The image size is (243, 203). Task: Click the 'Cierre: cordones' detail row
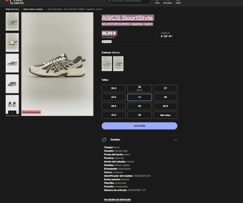(x=114, y=172)
